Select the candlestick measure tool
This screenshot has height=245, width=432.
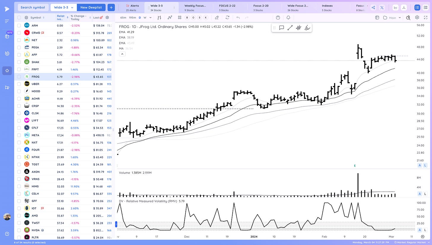pos(298,28)
